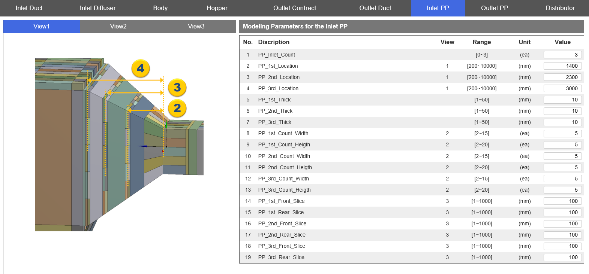Click the PP_3rd_Thick value field

click(x=563, y=122)
